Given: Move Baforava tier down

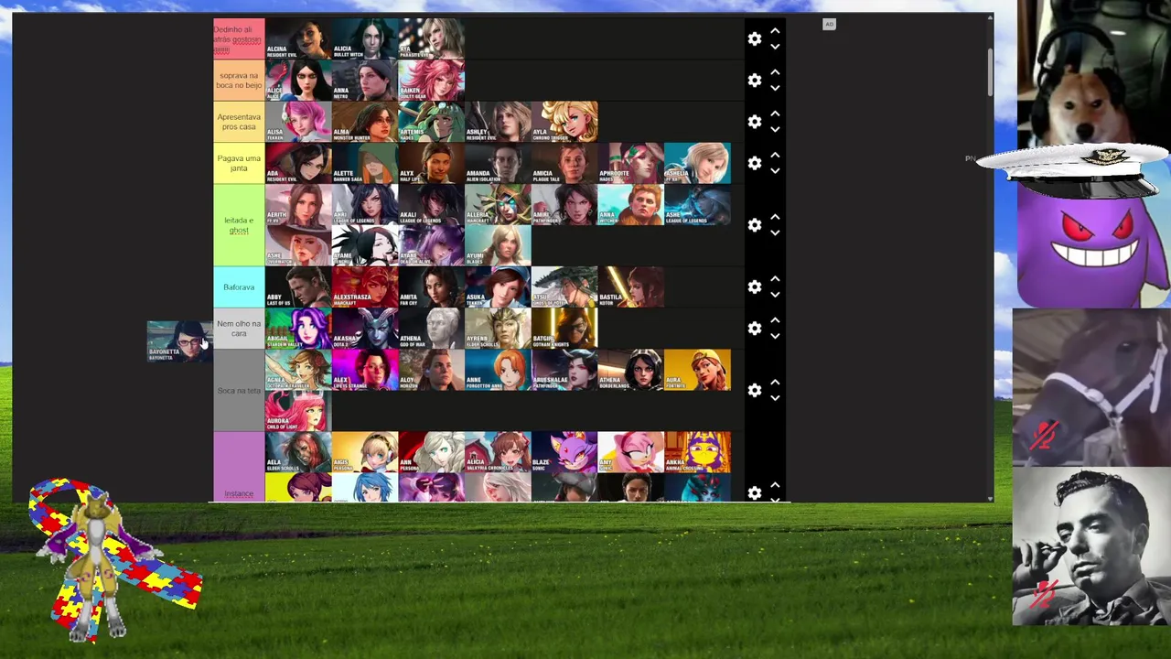Looking at the screenshot, I should pyautogui.click(x=775, y=295).
